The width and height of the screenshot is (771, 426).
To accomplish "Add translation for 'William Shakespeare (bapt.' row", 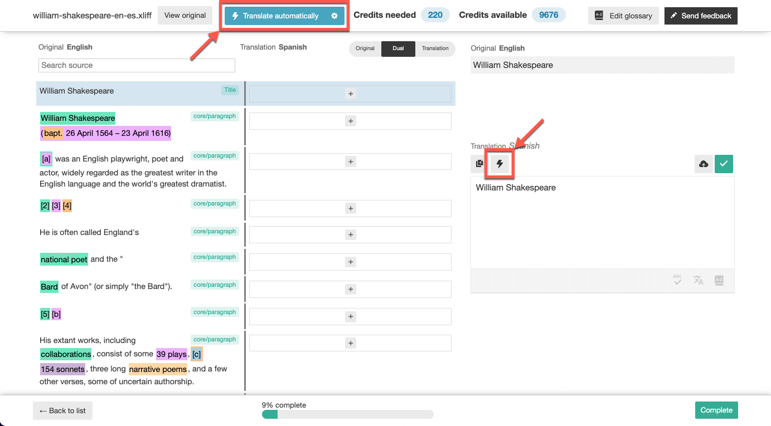I will tap(350, 121).
